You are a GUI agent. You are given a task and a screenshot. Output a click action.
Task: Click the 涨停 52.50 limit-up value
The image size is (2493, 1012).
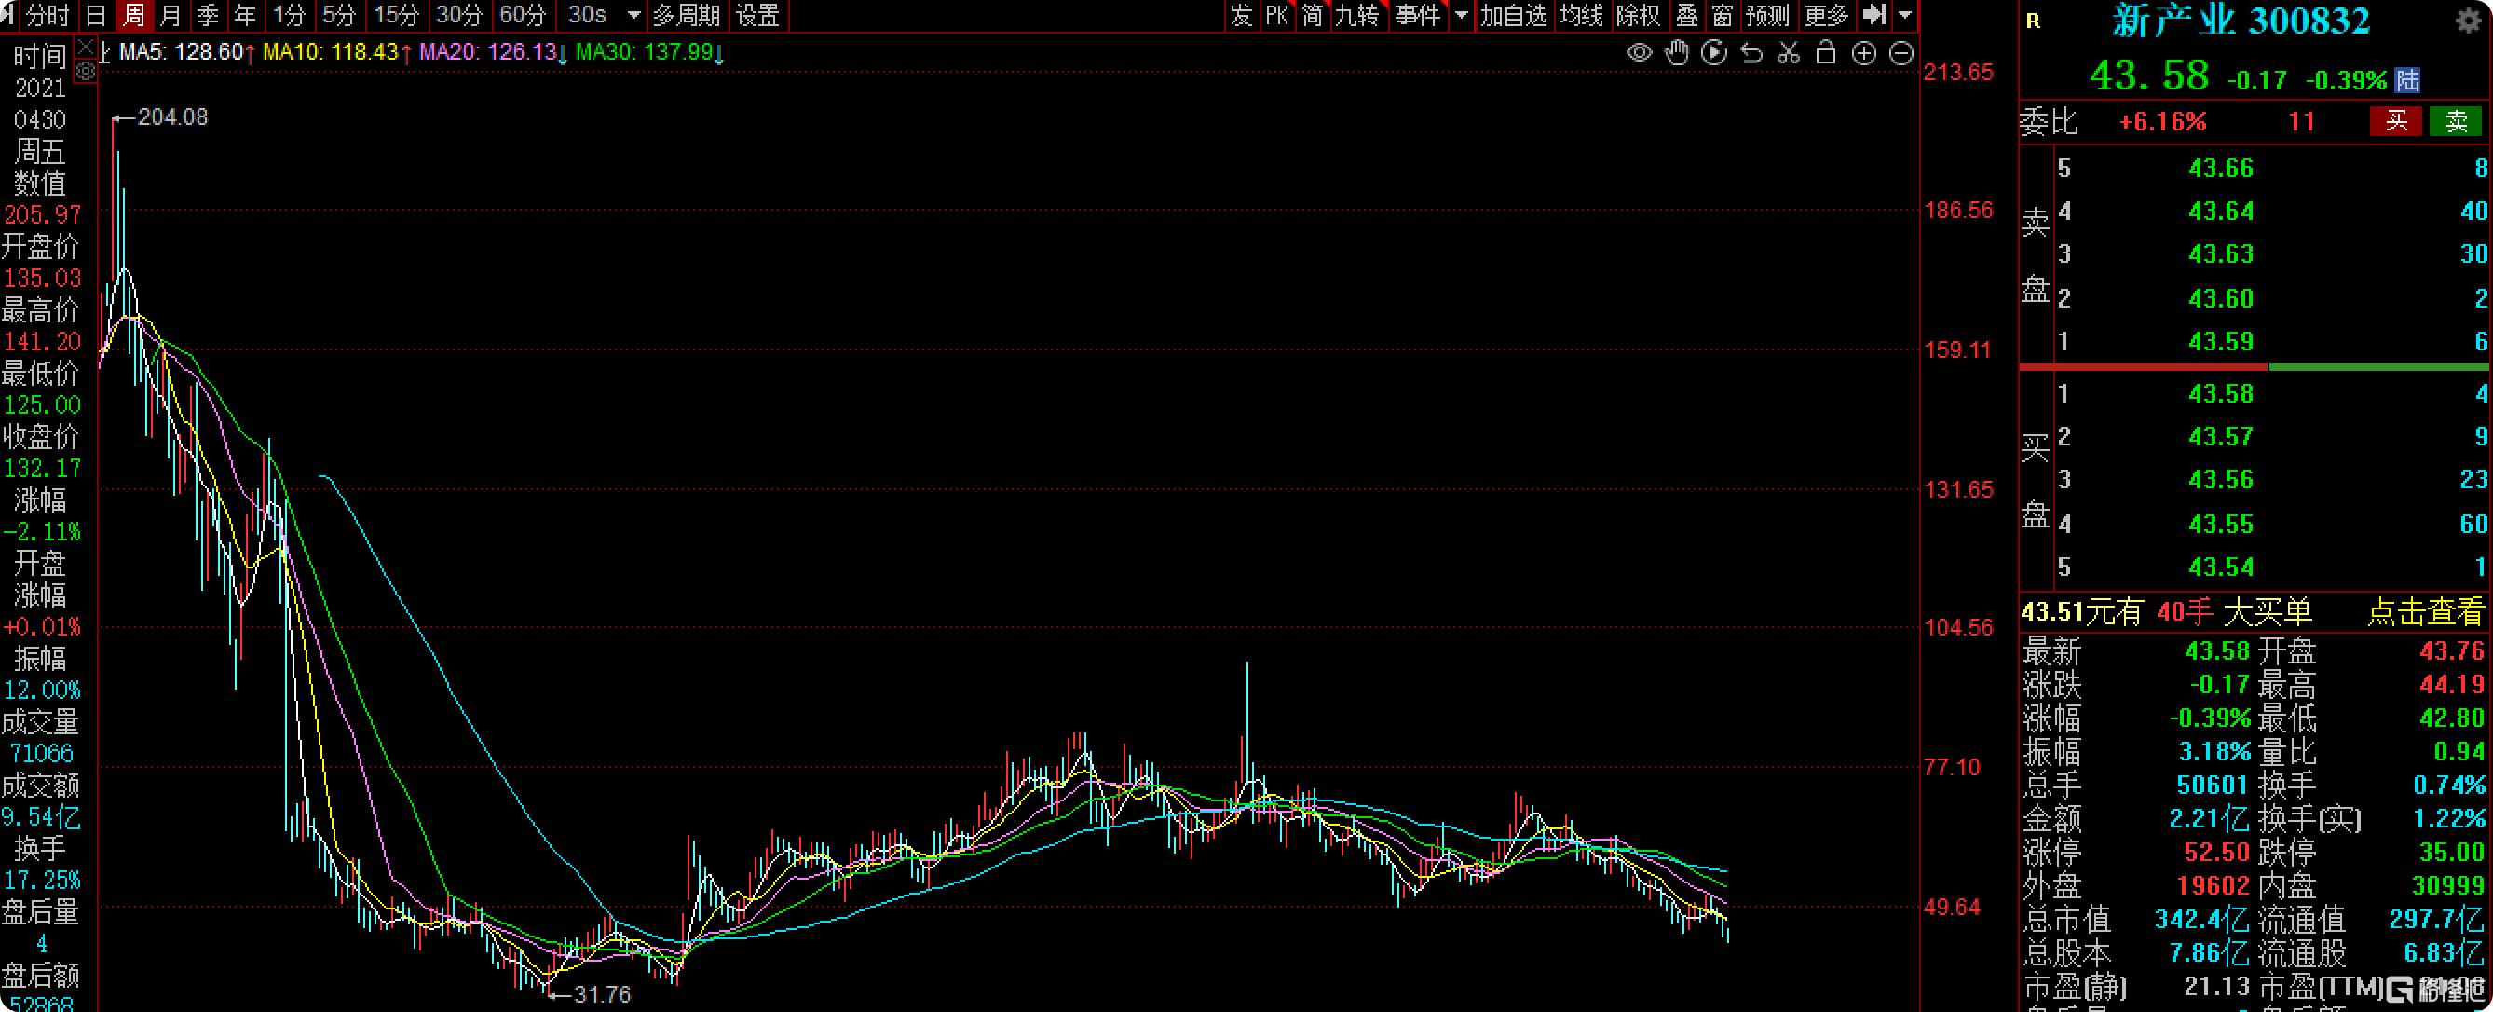pos(2216,854)
